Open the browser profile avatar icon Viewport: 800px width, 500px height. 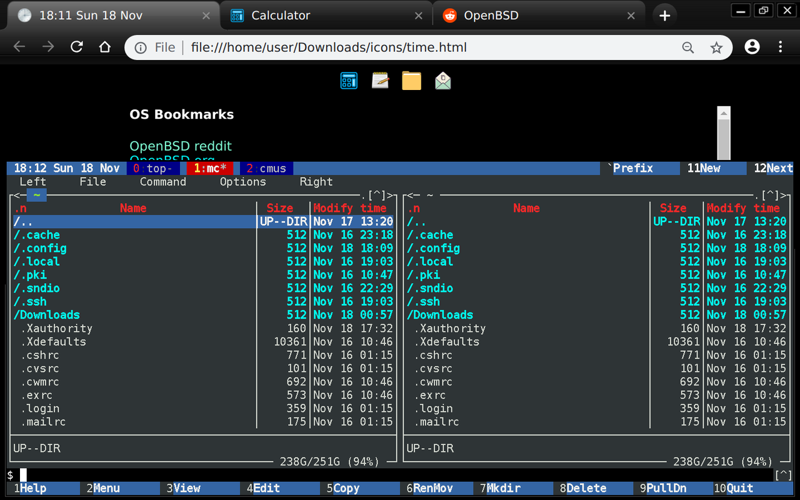[751, 47]
